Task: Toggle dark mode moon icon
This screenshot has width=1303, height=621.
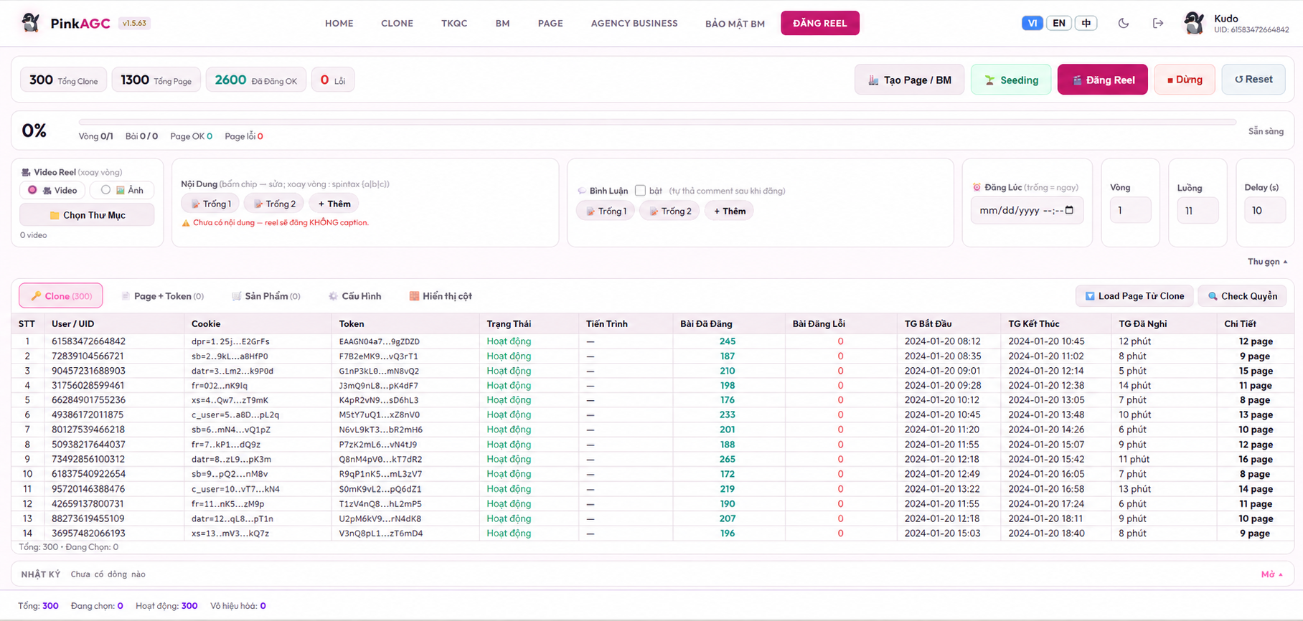Action: click(1124, 23)
